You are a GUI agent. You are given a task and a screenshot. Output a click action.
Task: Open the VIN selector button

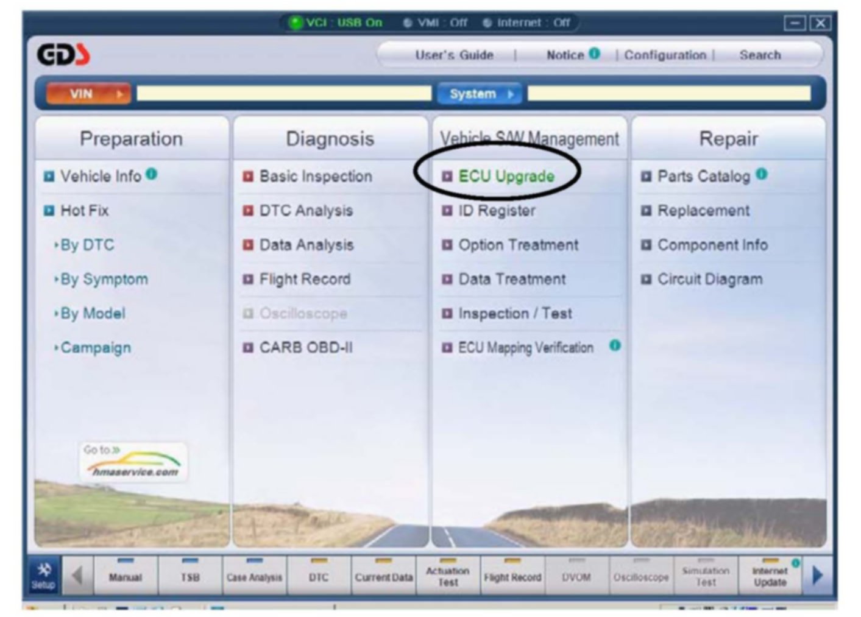[88, 94]
